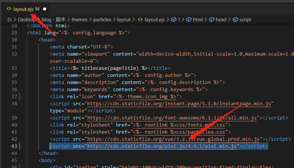Click the name="viewport" attribute
This screenshot has width=294, height=168.
click(88, 54)
